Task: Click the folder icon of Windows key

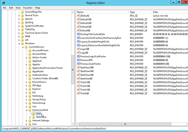Action: pyautogui.click(x=22, y=43)
